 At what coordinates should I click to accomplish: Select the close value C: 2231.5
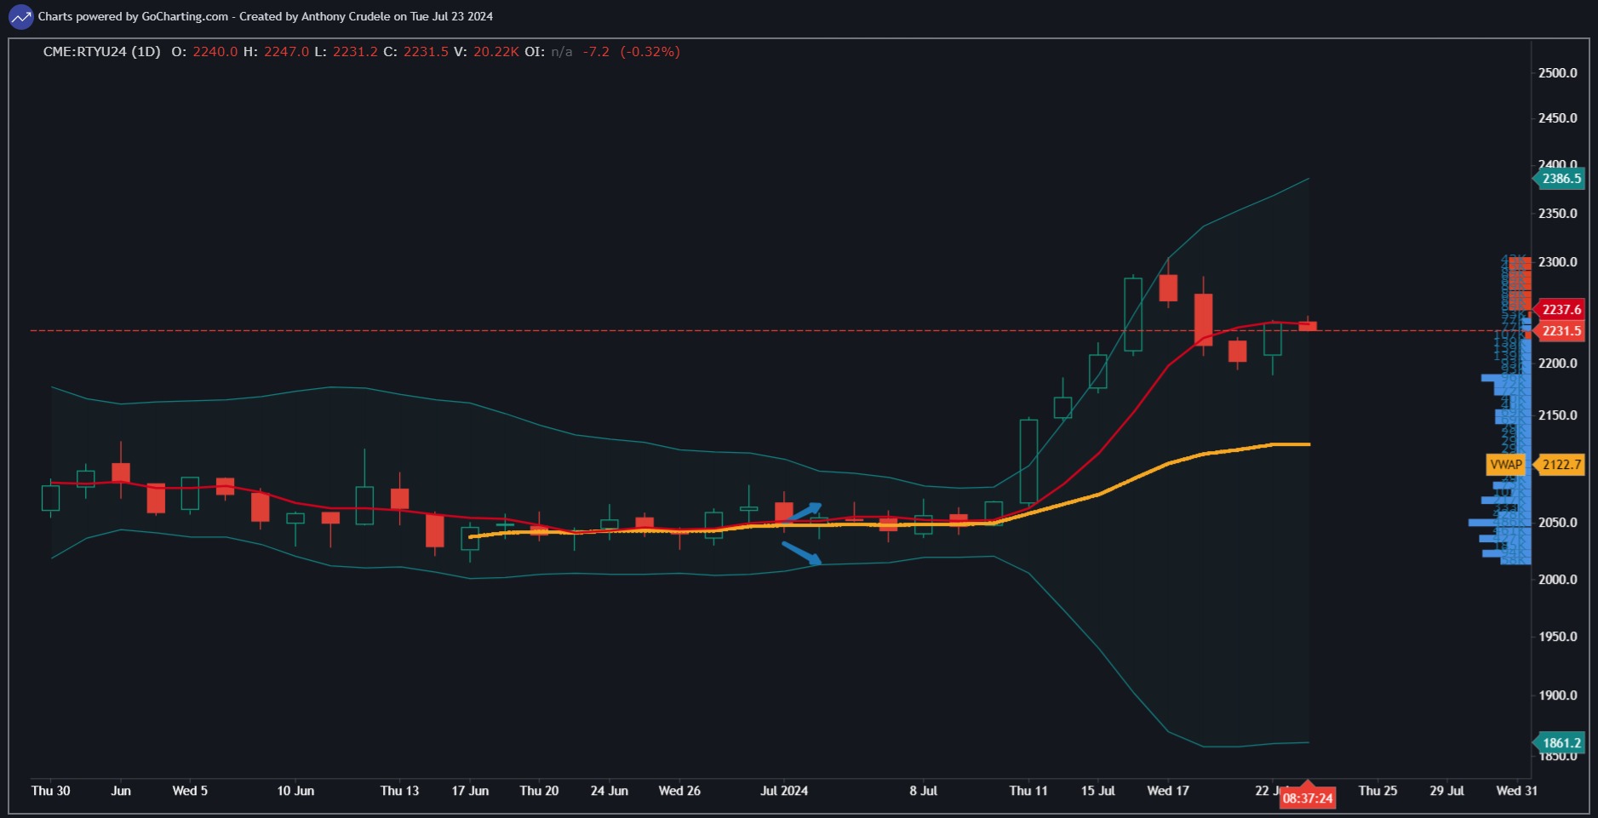tap(415, 51)
